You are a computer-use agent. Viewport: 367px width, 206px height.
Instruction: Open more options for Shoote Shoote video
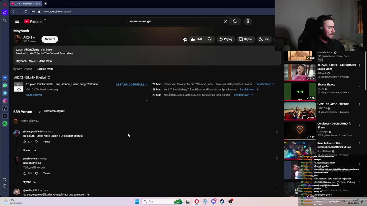coord(359,85)
